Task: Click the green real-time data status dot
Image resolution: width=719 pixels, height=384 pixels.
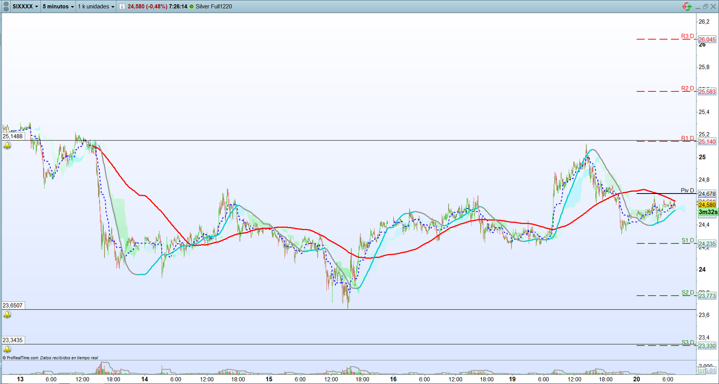Action: coord(191,7)
